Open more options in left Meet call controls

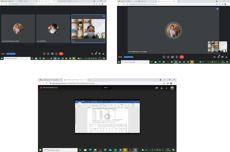pyautogui.click(x=56, y=54)
